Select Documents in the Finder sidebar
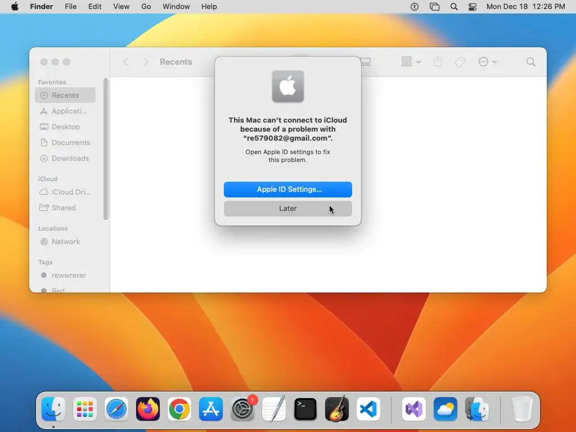This screenshot has height=432, width=576. point(65,142)
